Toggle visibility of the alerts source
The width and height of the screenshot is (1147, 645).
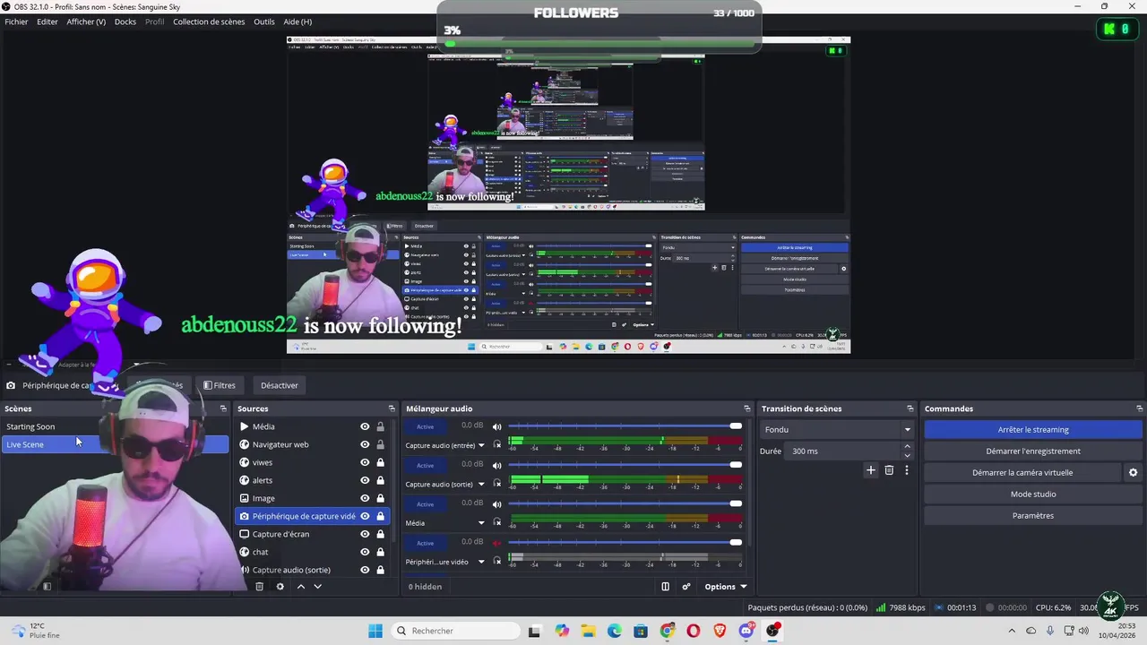[x=365, y=480]
